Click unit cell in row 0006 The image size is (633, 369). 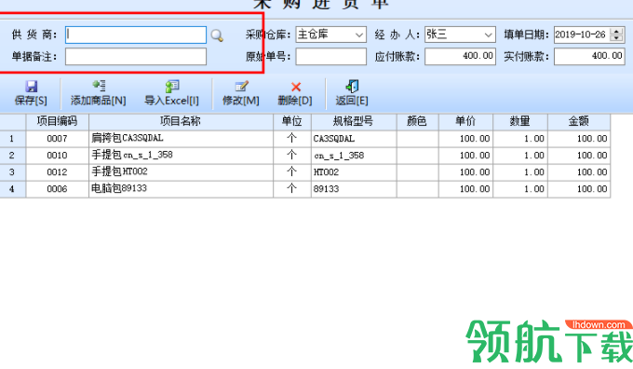point(292,189)
